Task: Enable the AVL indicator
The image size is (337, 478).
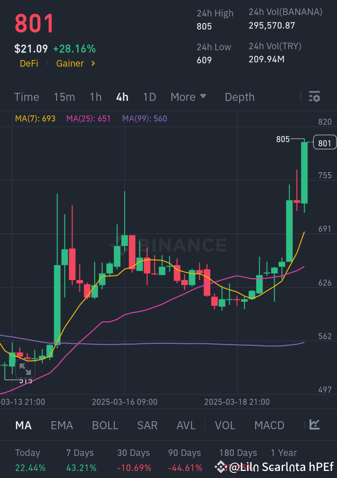Action: coord(186,425)
